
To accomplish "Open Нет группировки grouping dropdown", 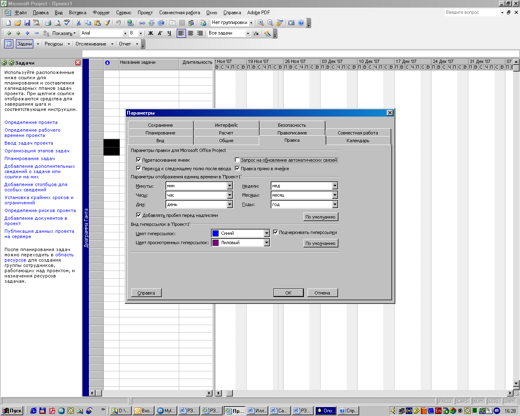I will click(x=251, y=23).
